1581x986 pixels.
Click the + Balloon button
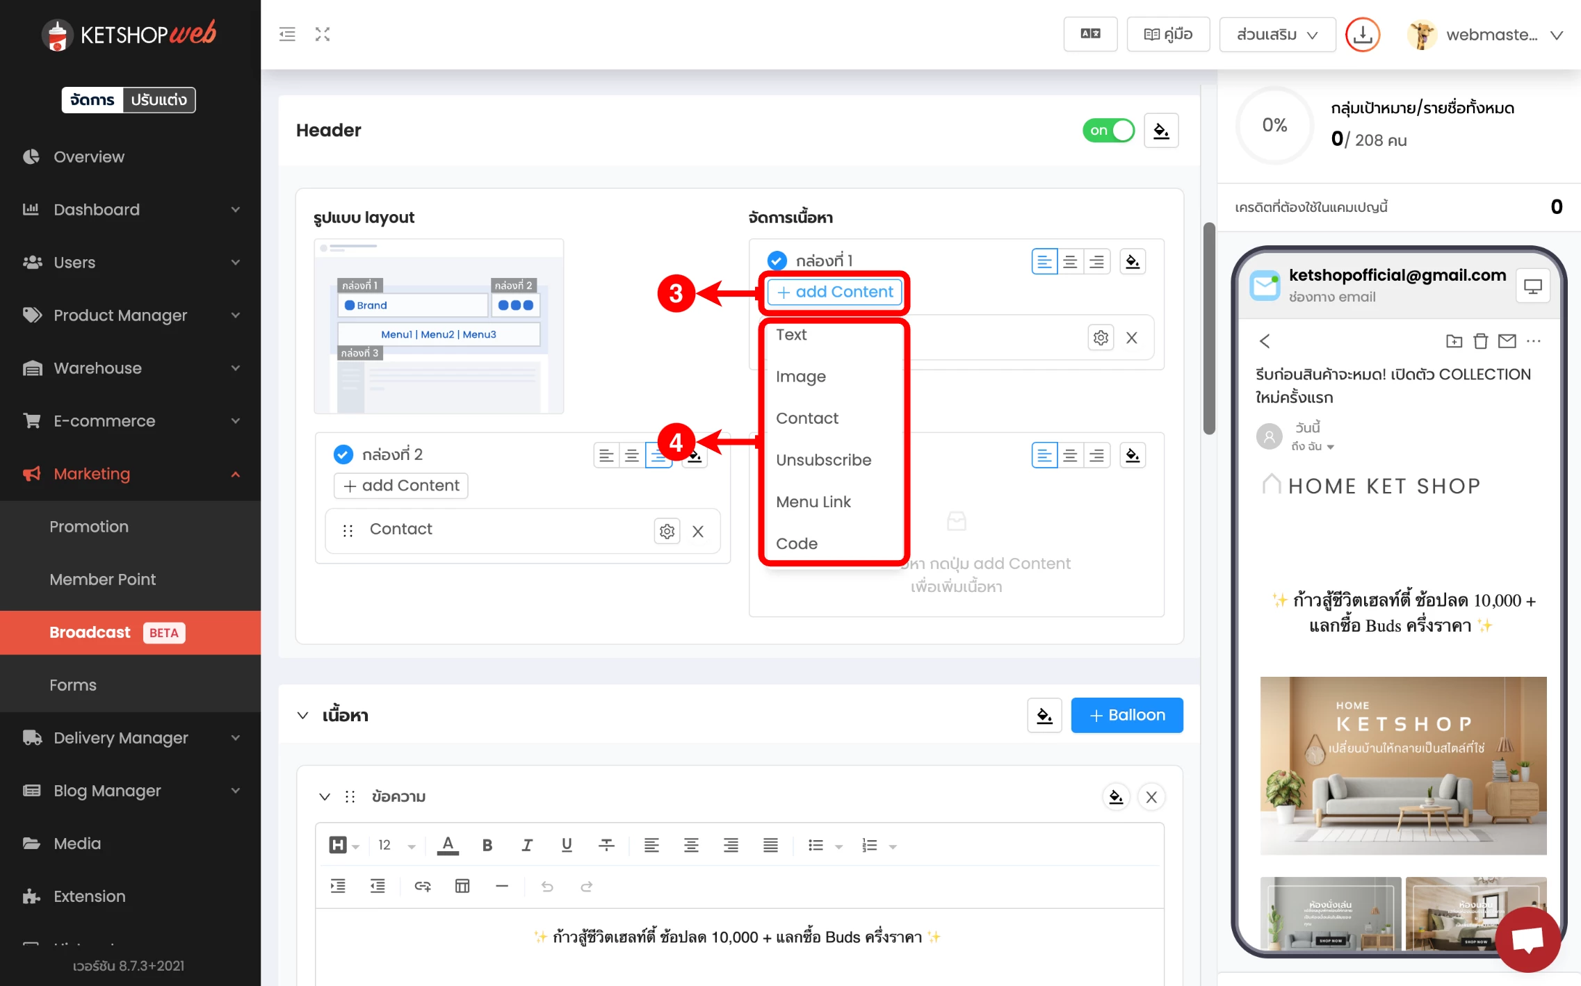(1126, 715)
